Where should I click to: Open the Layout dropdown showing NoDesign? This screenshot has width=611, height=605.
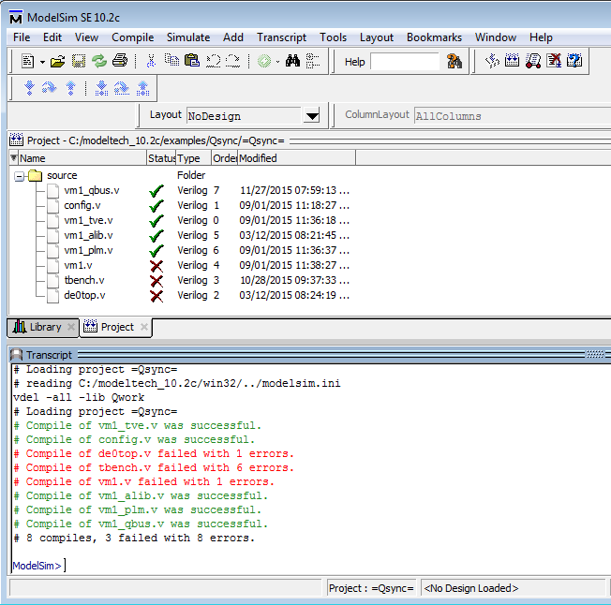[312, 116]
